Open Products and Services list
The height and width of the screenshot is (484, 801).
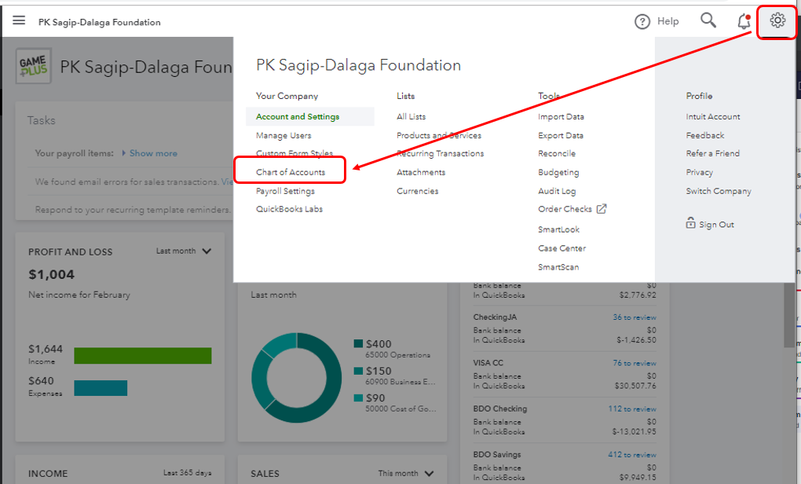(x=439, y=135)
